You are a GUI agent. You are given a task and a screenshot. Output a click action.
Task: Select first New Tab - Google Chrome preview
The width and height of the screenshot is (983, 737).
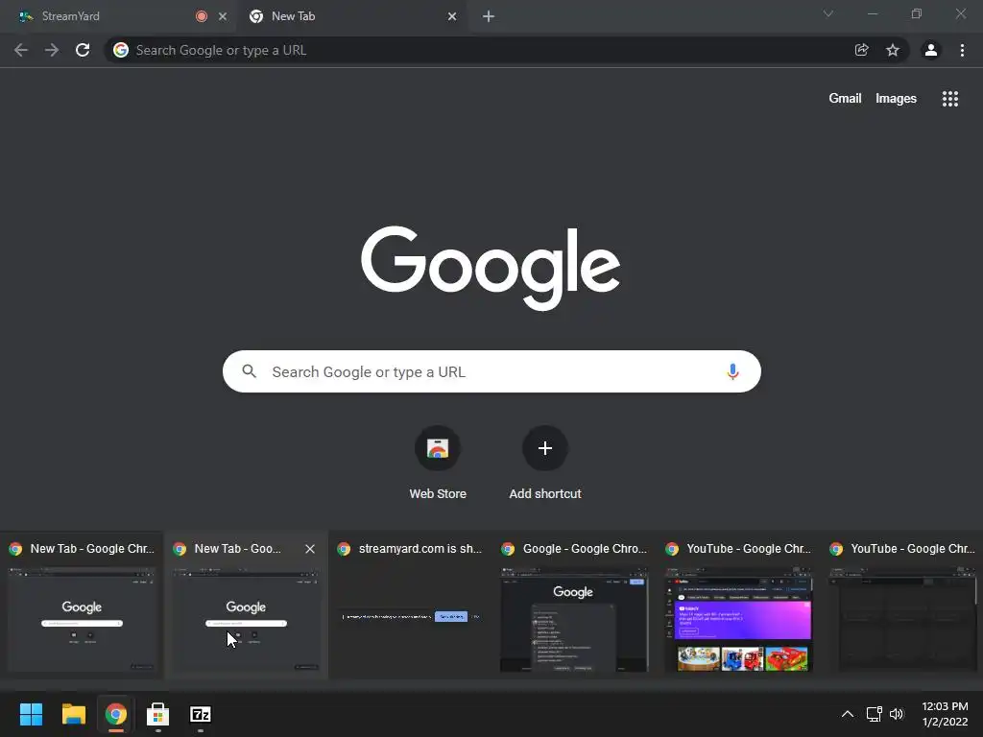[83, 606]
